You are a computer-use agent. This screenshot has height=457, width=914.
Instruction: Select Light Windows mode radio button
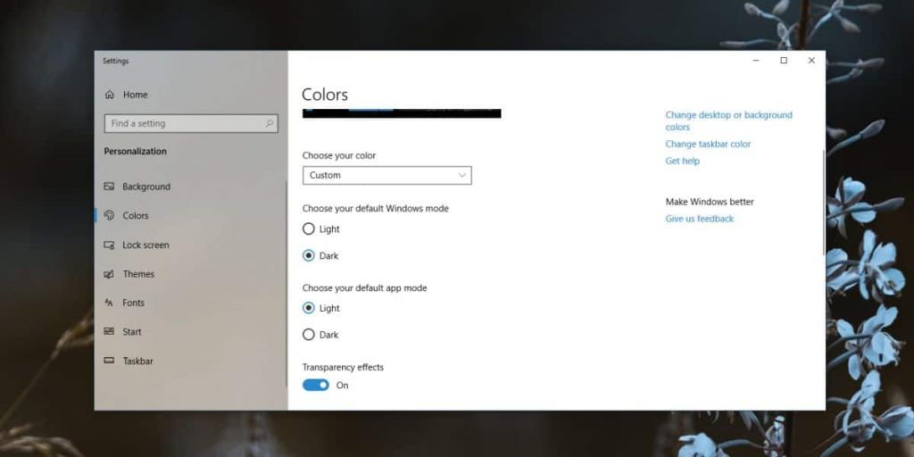308,229
